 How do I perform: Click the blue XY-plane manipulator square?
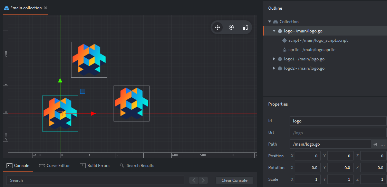[x=83, y=91]
